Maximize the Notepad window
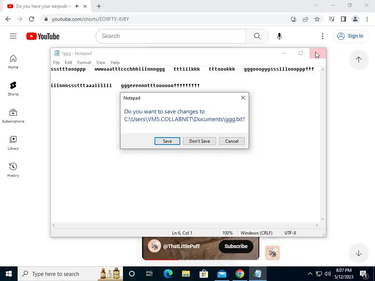Image resolution: width=375 pixels, height=281 pixels. click(301, 53)
